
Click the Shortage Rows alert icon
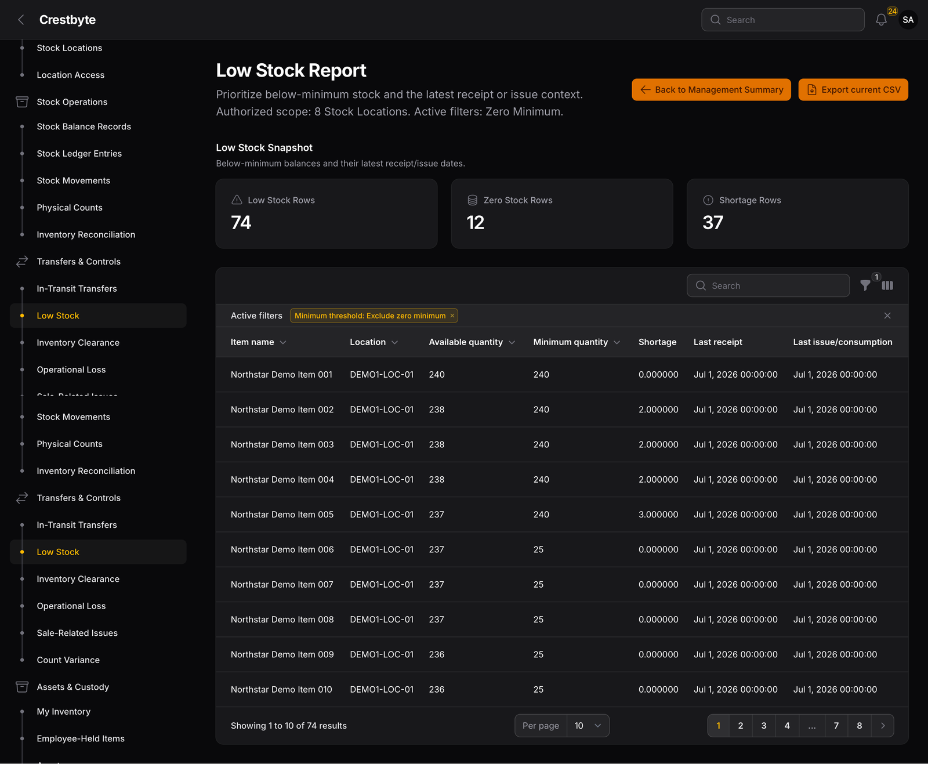click(708, 200)
